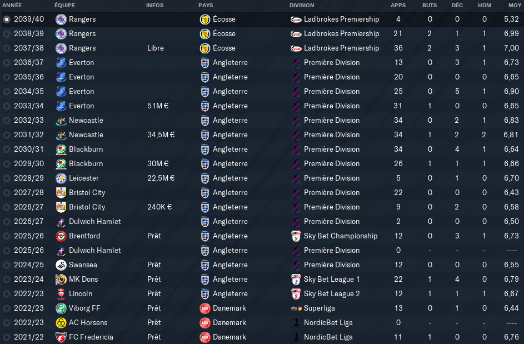Select the radio button for 2036/37 season

(6, 62)
